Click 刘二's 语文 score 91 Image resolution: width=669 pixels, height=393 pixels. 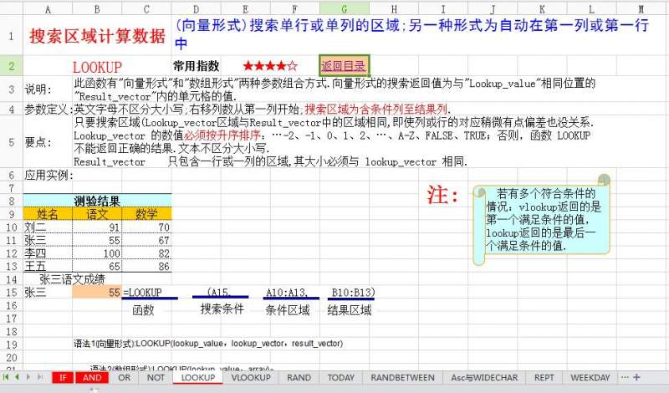pyautogui.click(x=97, y=227)
